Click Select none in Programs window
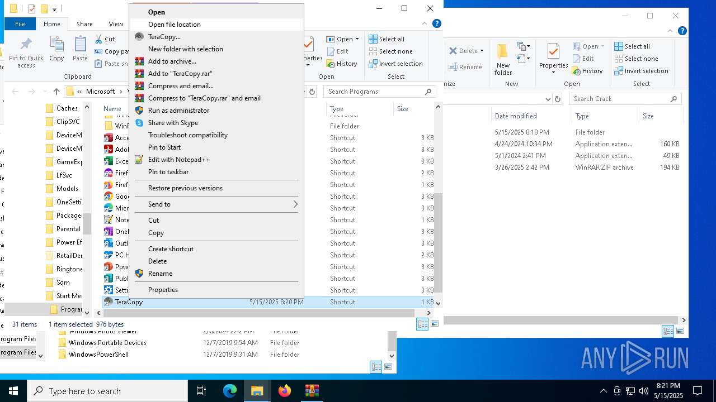 (x=390, y=51)
